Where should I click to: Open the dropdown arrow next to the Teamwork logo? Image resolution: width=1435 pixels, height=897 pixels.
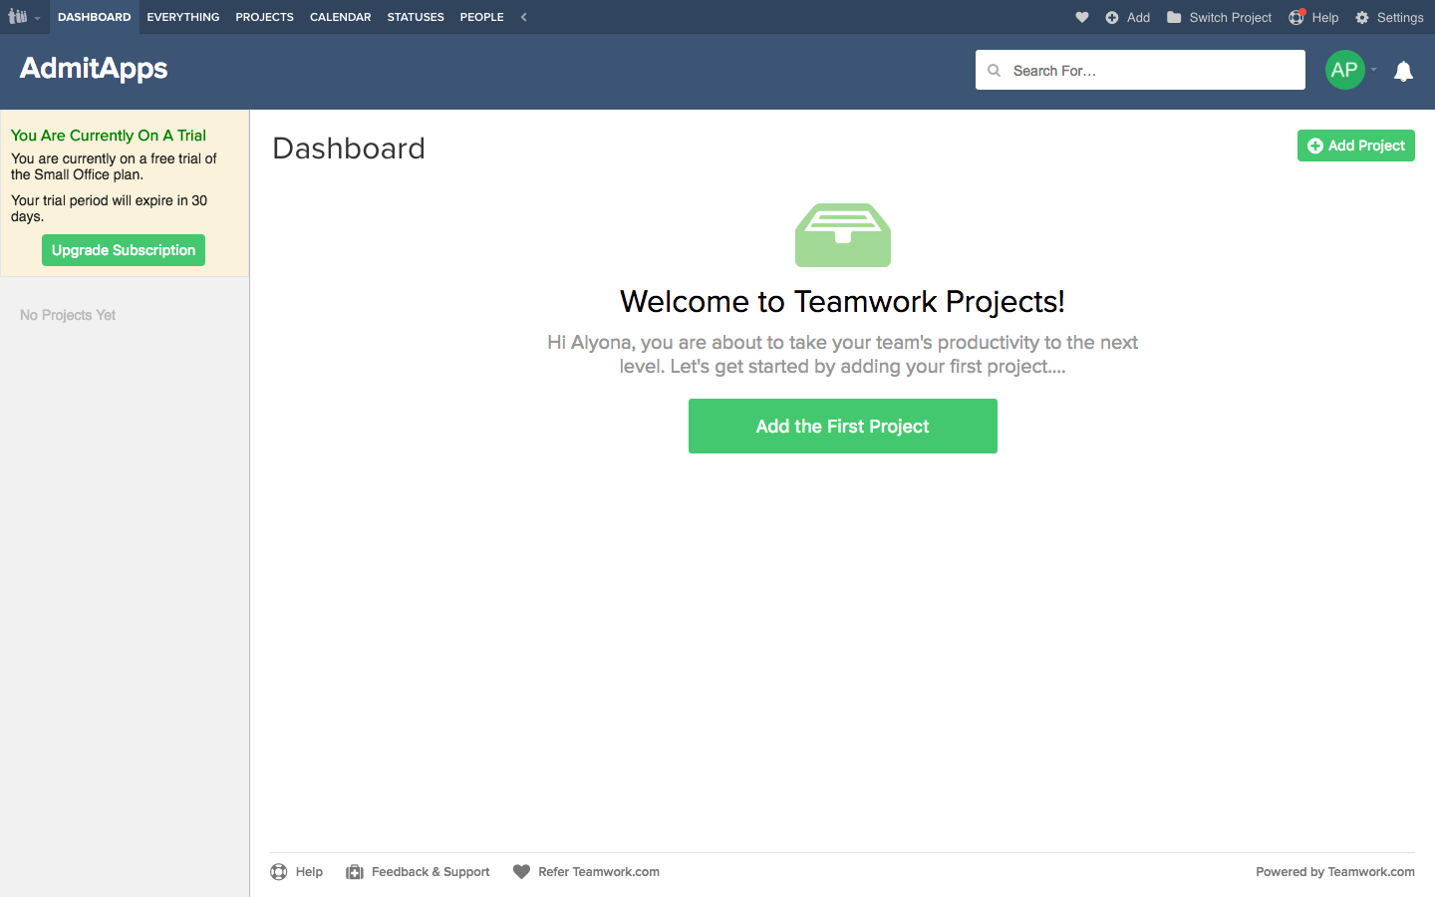(38, 17)
